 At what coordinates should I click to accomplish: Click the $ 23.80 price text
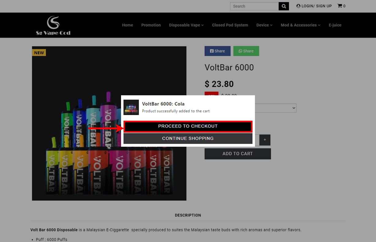click(x=219, y=84)
